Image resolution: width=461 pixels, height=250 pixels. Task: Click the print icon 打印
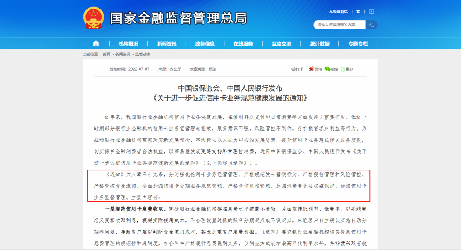[297, 69]
